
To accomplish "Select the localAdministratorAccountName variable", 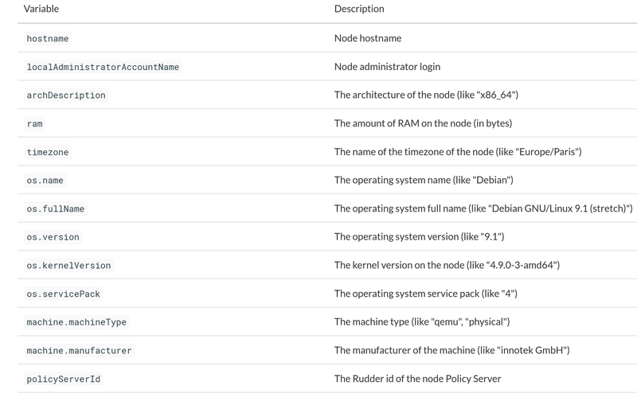I will [x=103, y=67].
